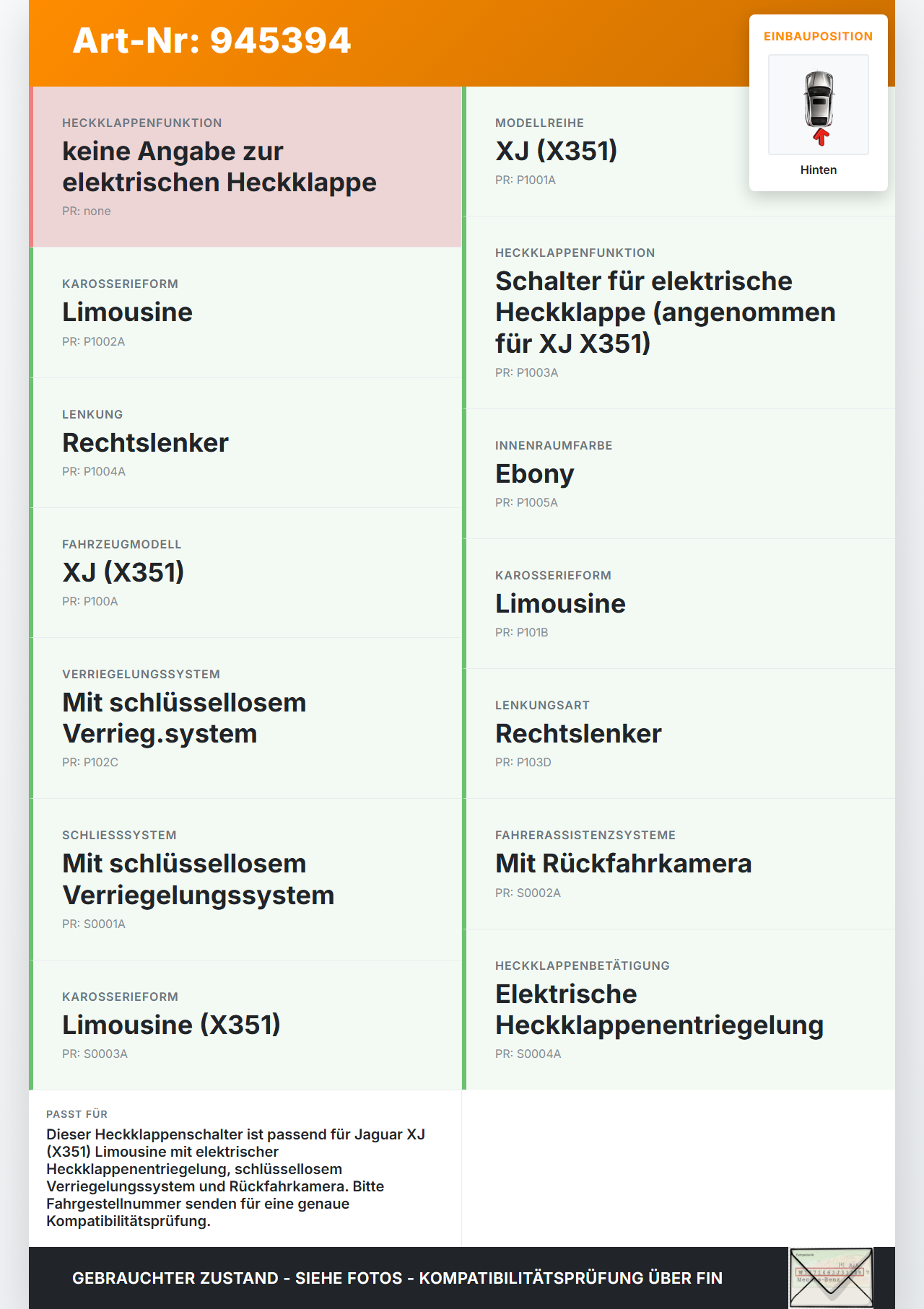Select 'Mit schlüssellosem Verrieg.system' entry
The width and height of the screenshot is (924, 1309).
tap(245, 718)
